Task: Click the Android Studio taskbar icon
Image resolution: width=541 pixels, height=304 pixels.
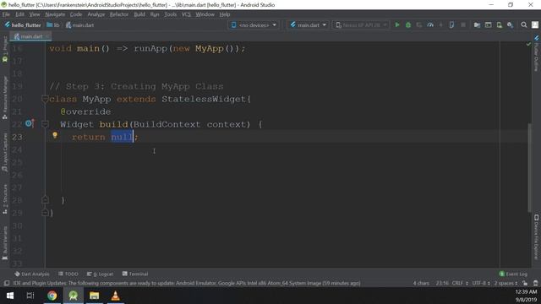Action: click(x=74, y=296)
